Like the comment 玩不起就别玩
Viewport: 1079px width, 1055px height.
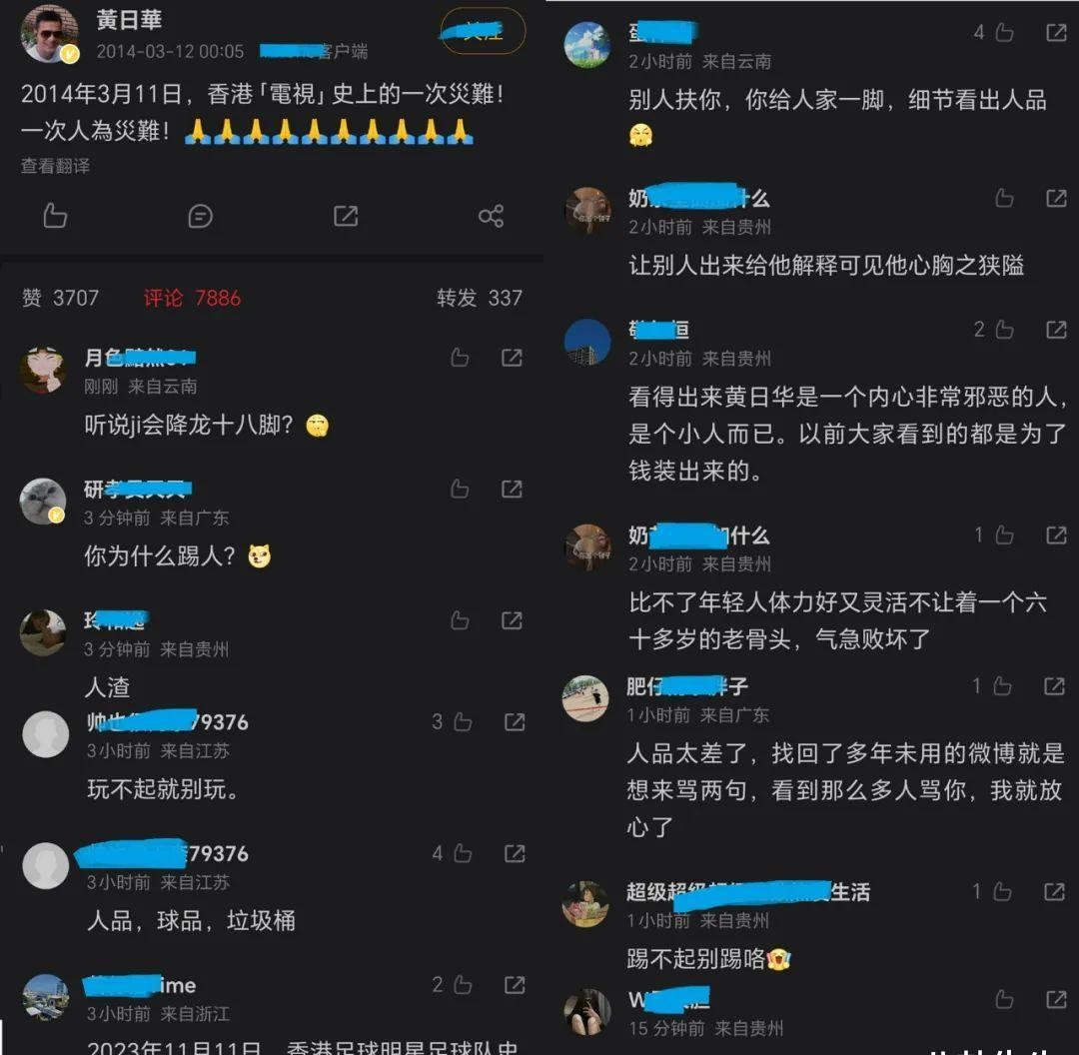463,722
